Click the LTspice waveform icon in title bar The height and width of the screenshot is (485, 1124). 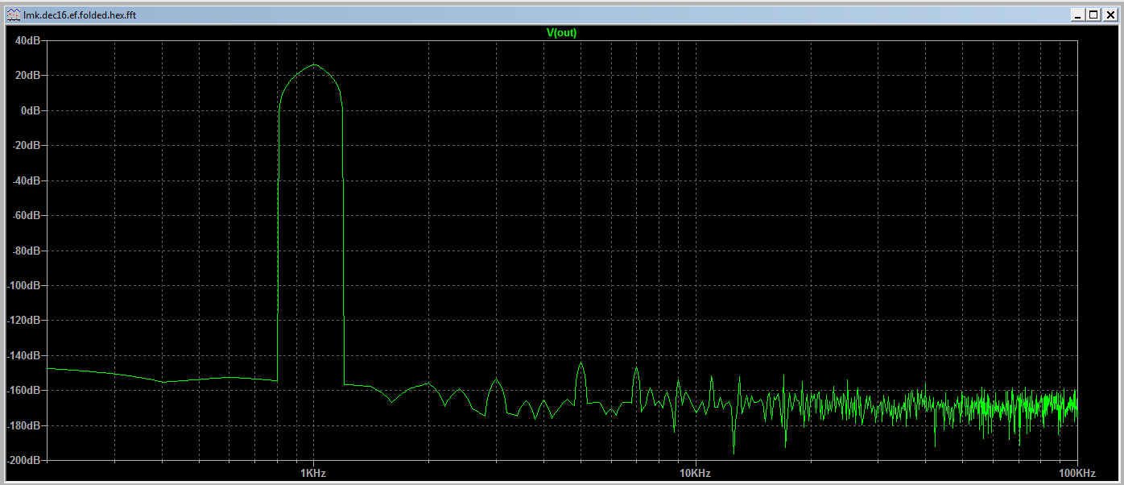coord(14,15)
